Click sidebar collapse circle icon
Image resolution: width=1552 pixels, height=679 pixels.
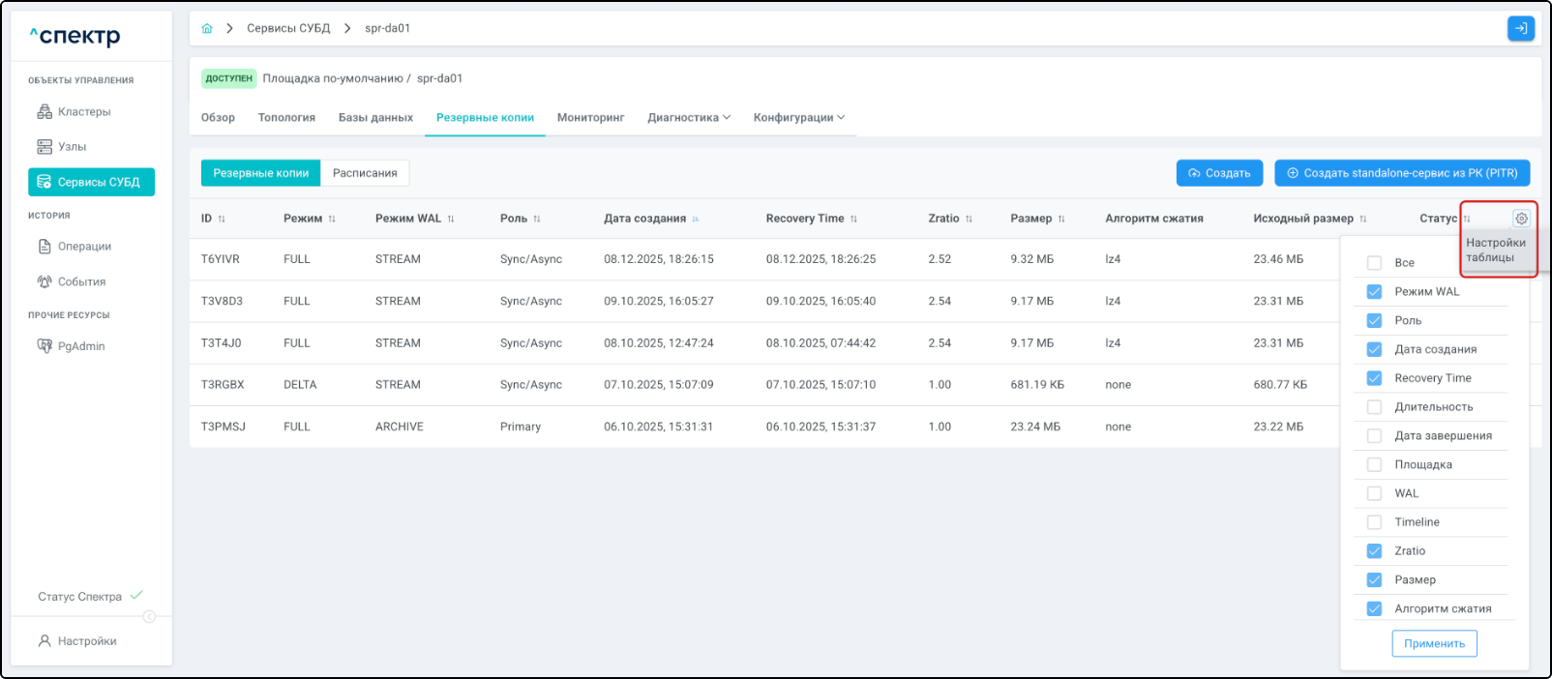[x=149, y=617]
